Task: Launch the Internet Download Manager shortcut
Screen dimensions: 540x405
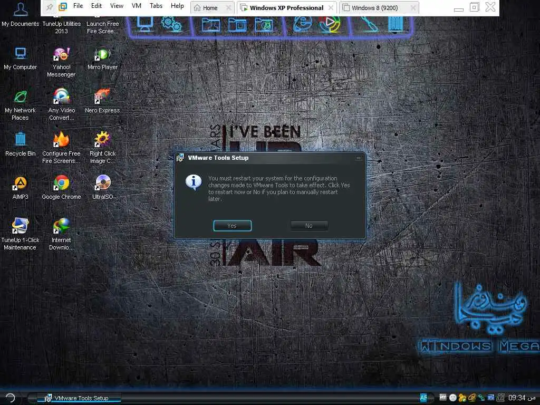Action: click(61, 234)
